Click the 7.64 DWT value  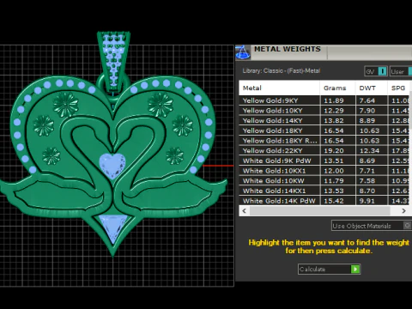367,100
